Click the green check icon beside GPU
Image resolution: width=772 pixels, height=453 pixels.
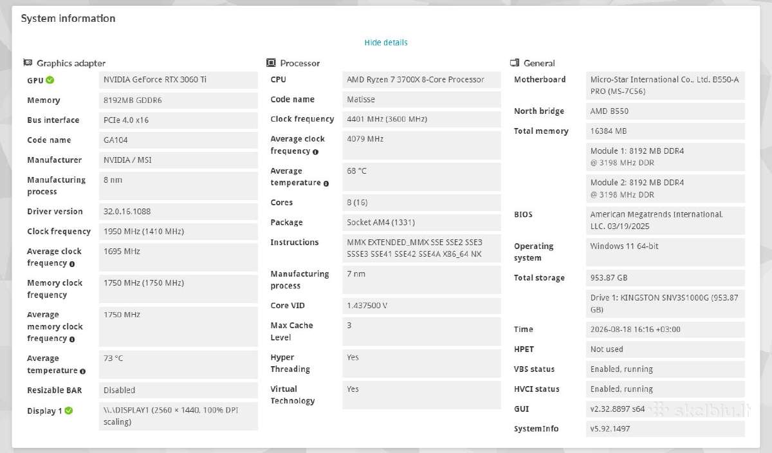click(50, 80)
